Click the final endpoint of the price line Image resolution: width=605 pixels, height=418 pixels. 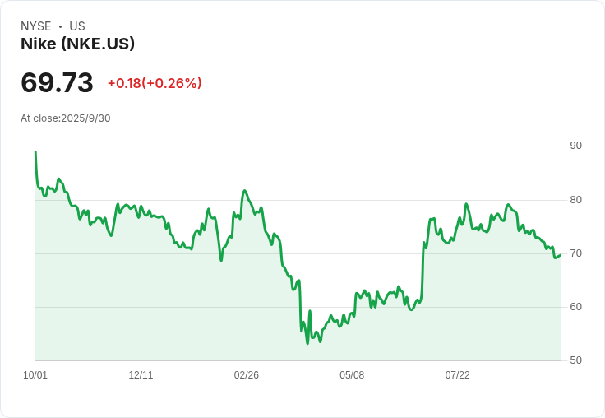pos(561,255)
